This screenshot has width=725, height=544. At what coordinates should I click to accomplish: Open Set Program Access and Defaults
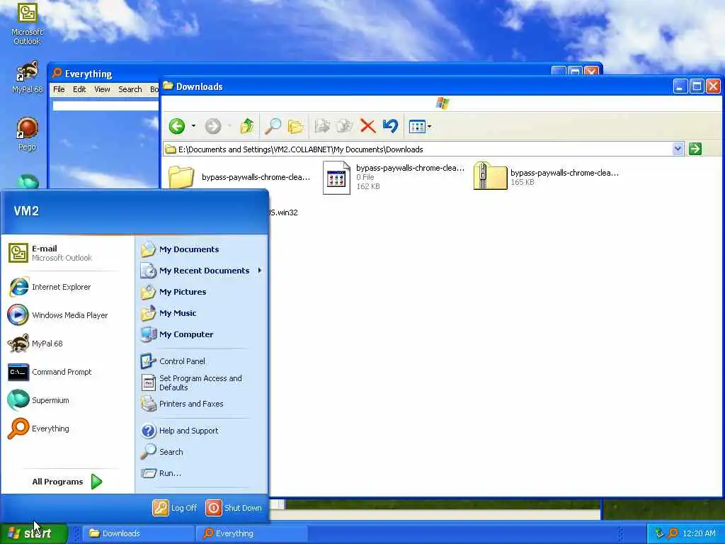click(x=202, y=382)
